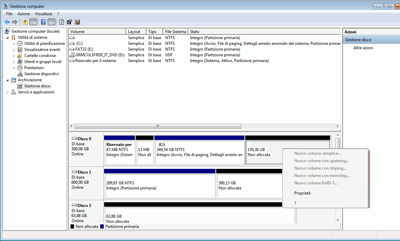Select the (C:) 349,54 GB NTFS partition block
This screenshot has width=400, height=241.
(199, 150)
